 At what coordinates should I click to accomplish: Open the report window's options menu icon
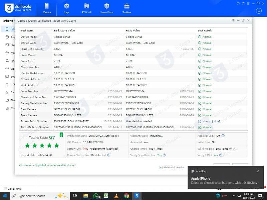tap(233, 20)
